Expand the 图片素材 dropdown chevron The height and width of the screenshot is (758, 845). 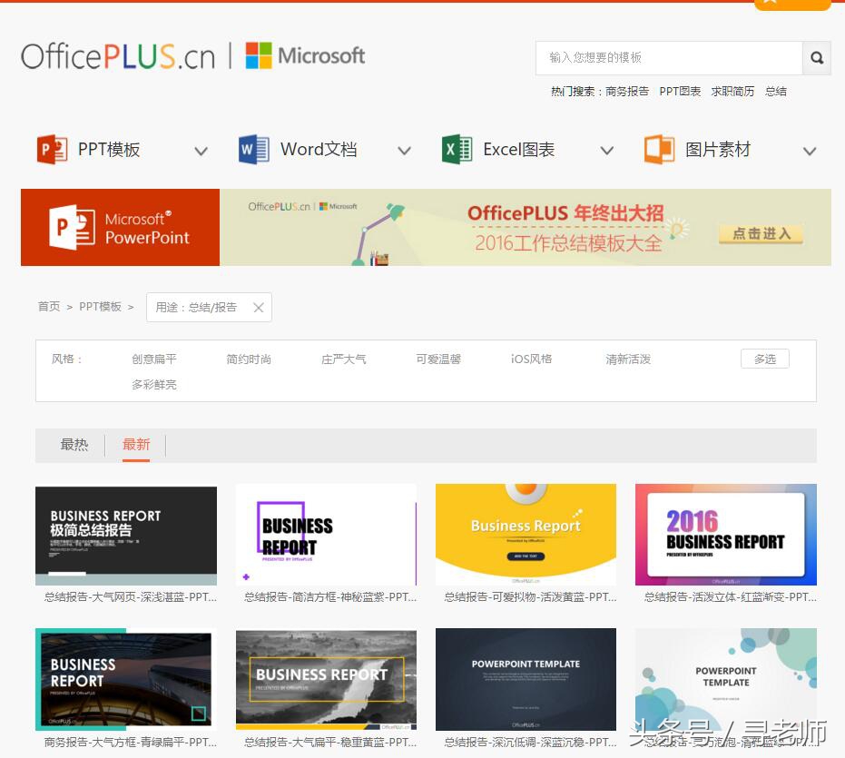pyautogui.click(x=810, y=151)
